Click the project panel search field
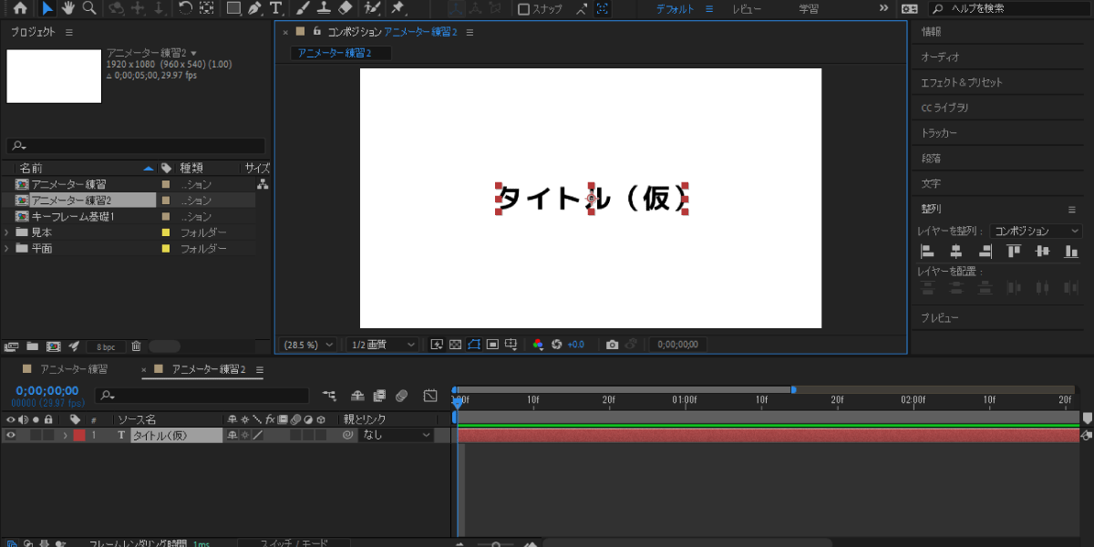Screen dimensions: 1094x547 (136, 146)
